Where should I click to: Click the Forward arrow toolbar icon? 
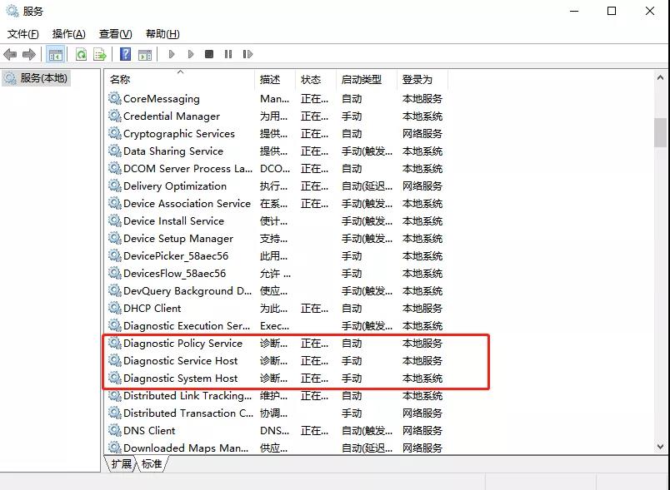coord(28,54)
